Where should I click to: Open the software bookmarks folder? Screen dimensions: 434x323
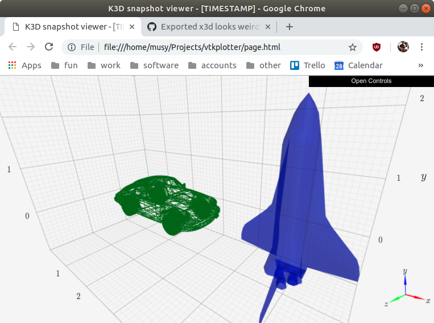pyautogui.click(x=155, y=65)
